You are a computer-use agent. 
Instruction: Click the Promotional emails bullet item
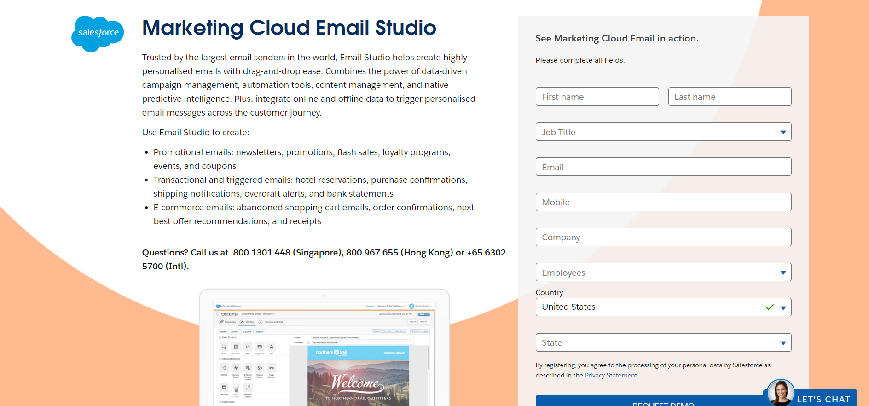302,159
